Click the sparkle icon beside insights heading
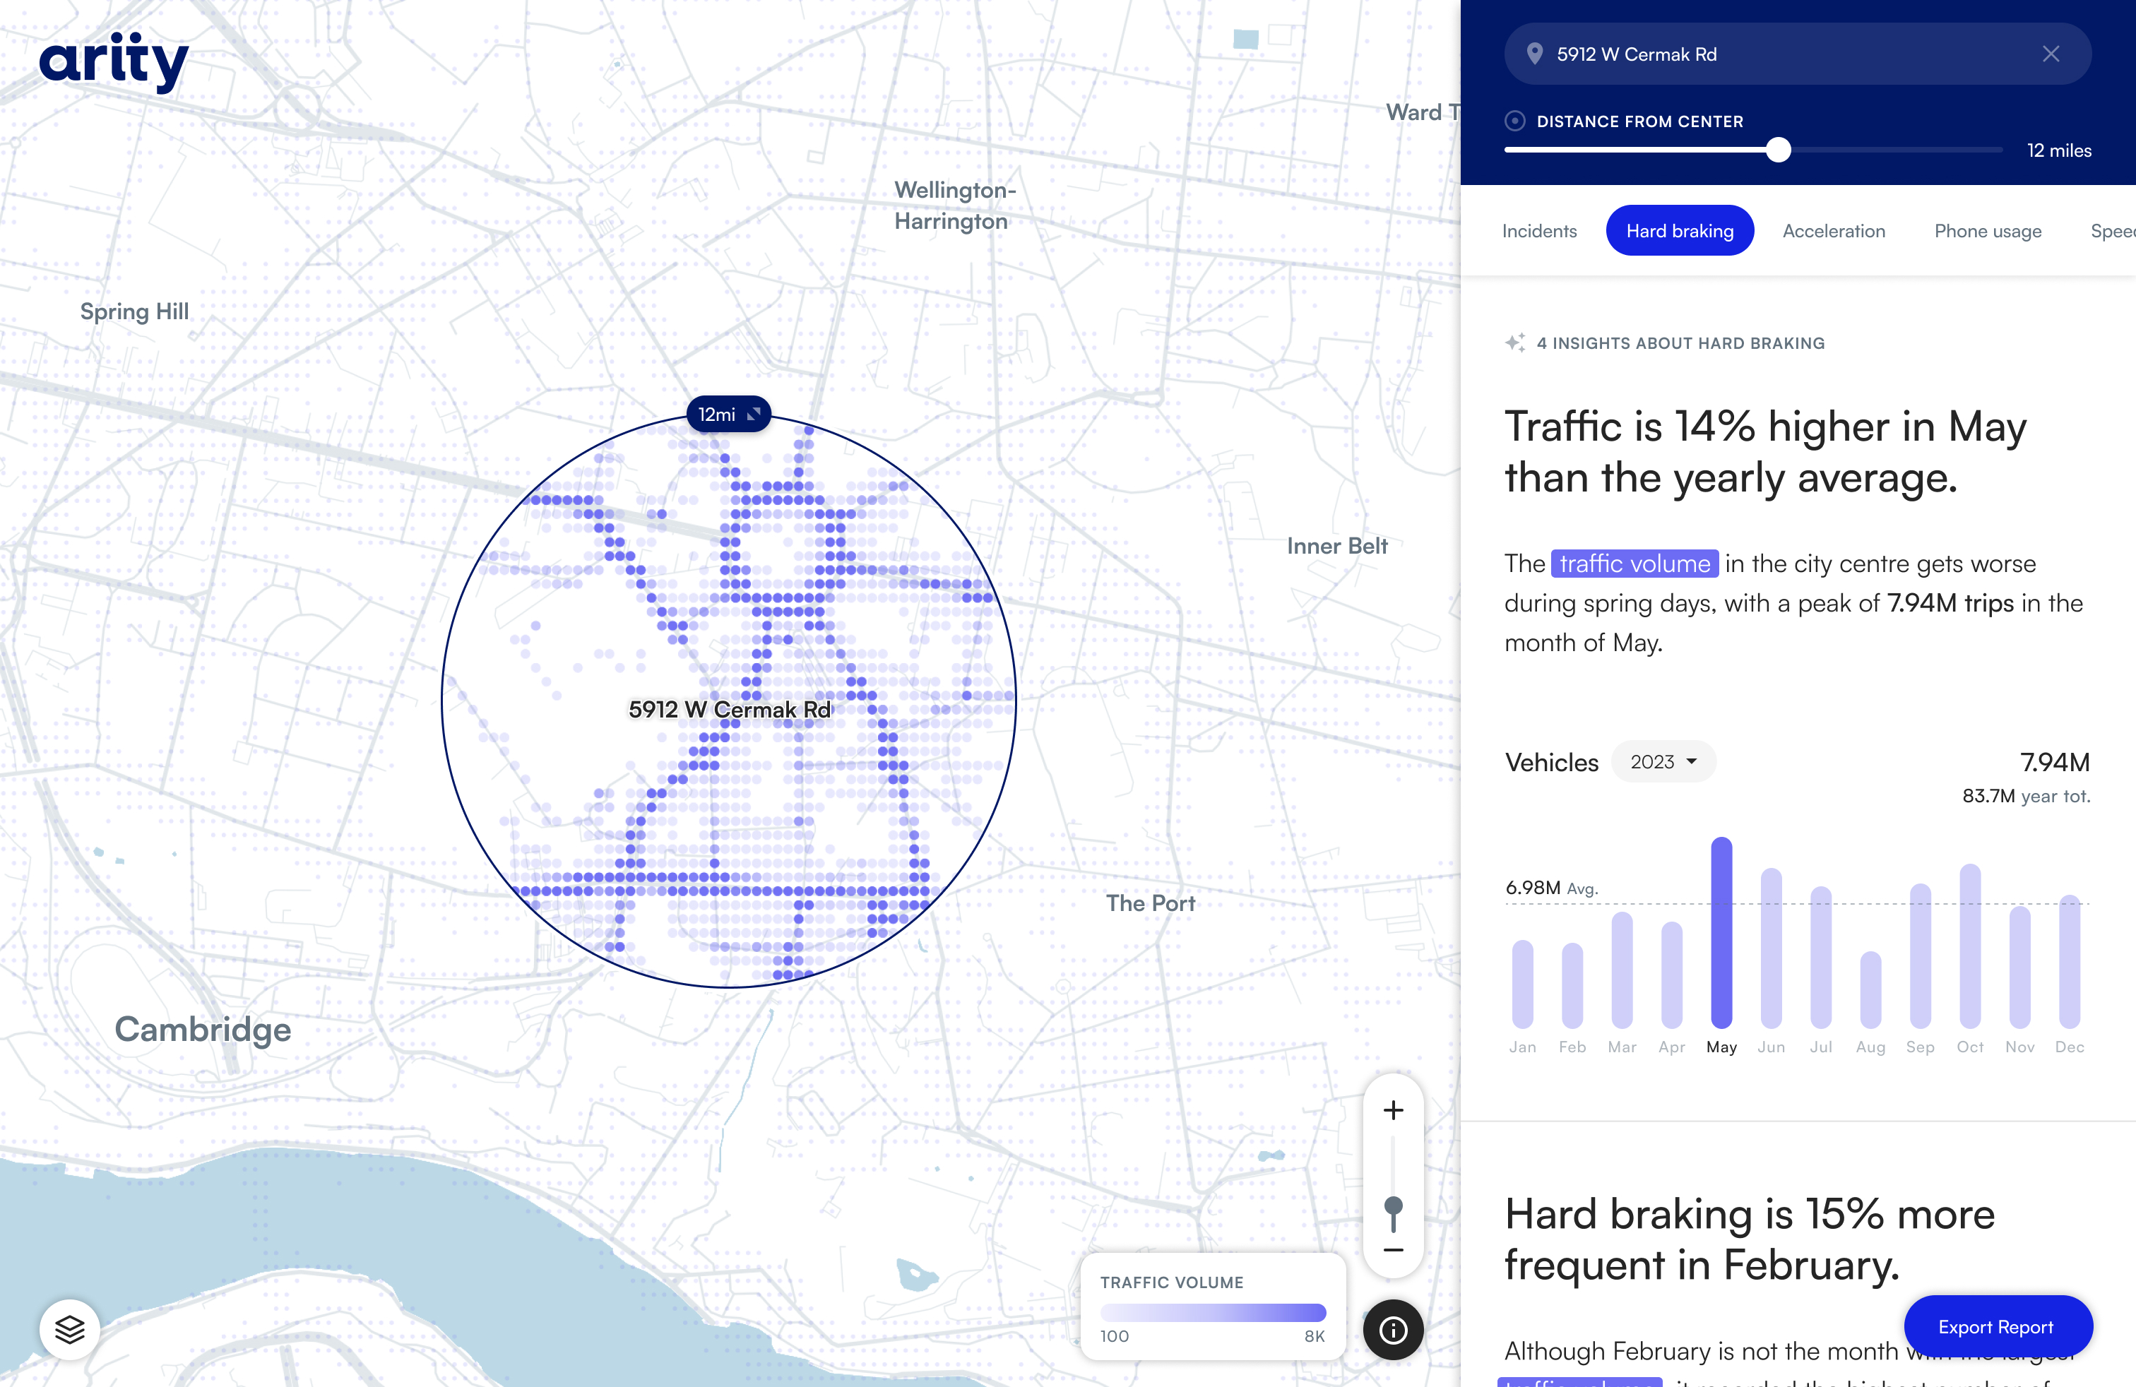 (x=1515, y=342)
